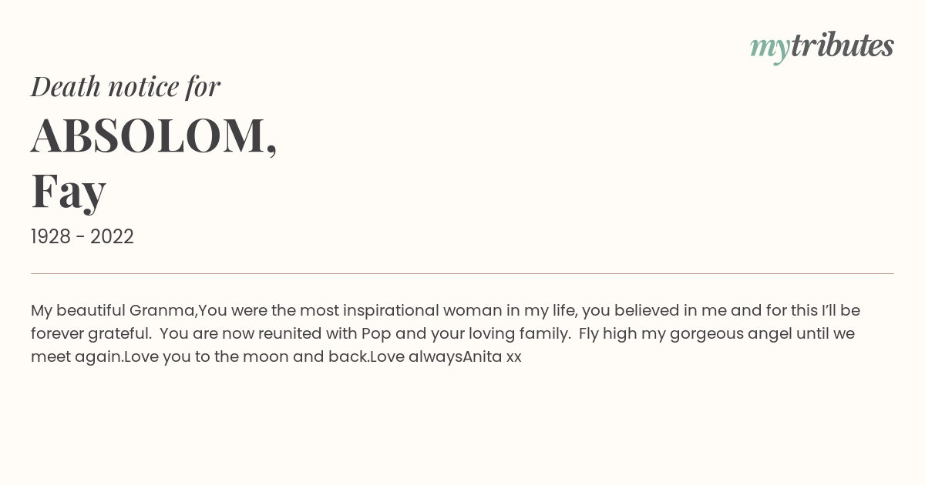Click the dark "tributes" part of logo
Image resolution: width=925 pixels, height=485 pixels.
843,45
